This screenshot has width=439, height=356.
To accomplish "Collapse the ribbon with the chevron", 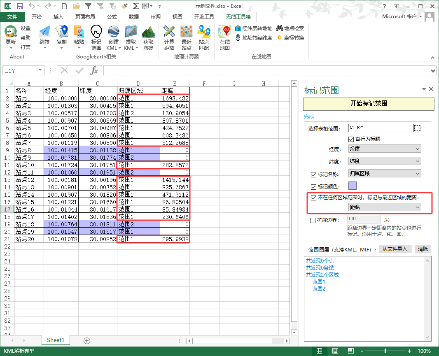I will [432, 58].
